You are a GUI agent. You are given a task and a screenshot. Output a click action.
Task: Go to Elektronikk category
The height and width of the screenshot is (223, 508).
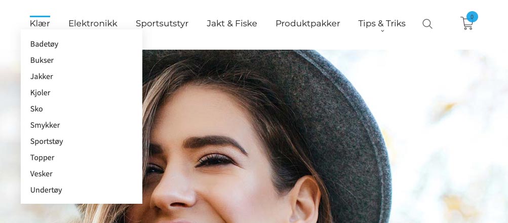coord(93,23)
